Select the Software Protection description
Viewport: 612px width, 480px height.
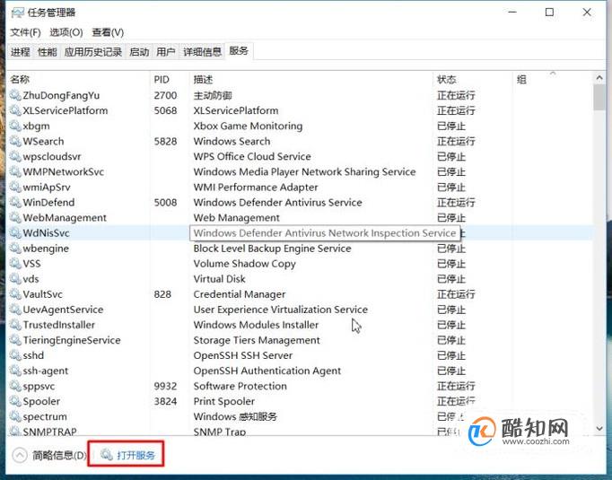click(240, 386)
